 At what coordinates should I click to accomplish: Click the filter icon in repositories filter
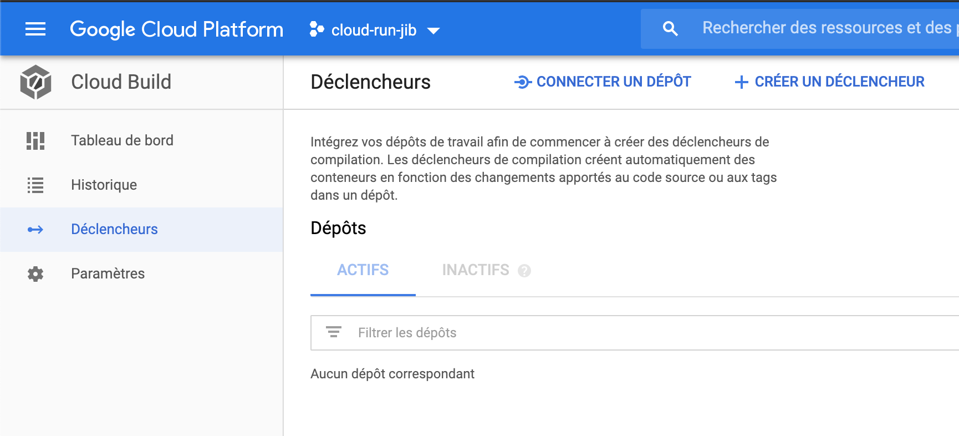pyautogui.click(x=333, y=332)
